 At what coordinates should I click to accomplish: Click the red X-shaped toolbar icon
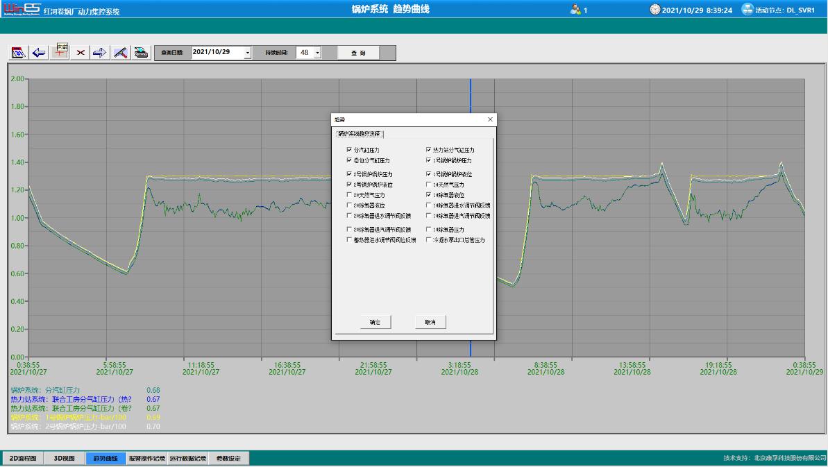coord(81,53)
